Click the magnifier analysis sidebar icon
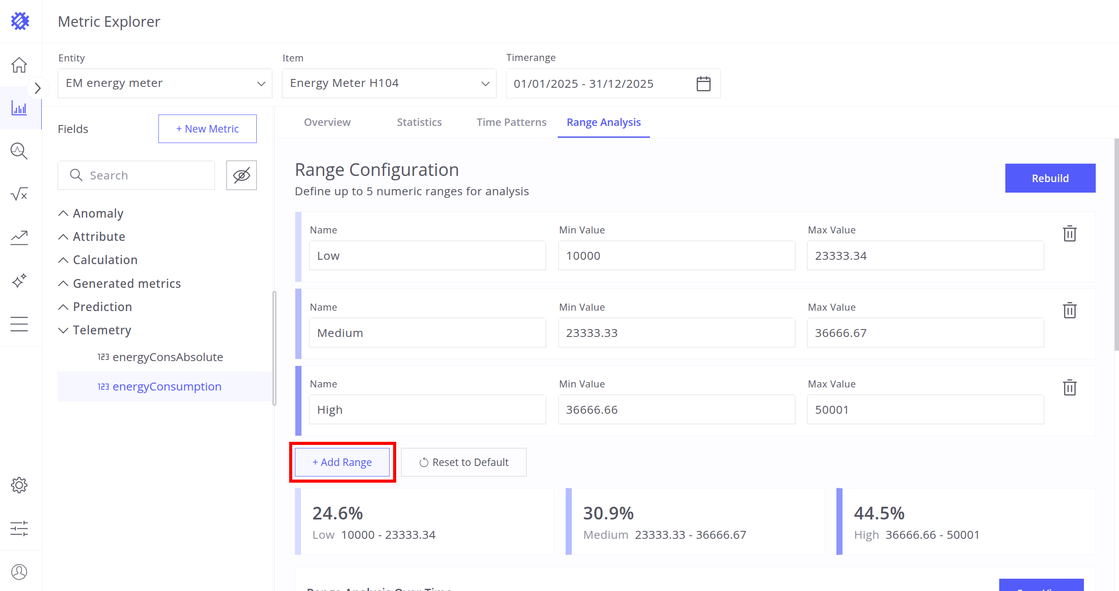 pyautogui.click(x=19, y=151)
